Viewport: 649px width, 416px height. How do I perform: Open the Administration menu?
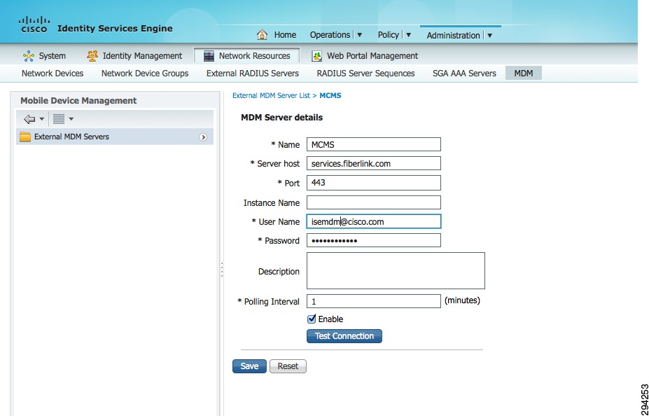click(x=453, y=36)
